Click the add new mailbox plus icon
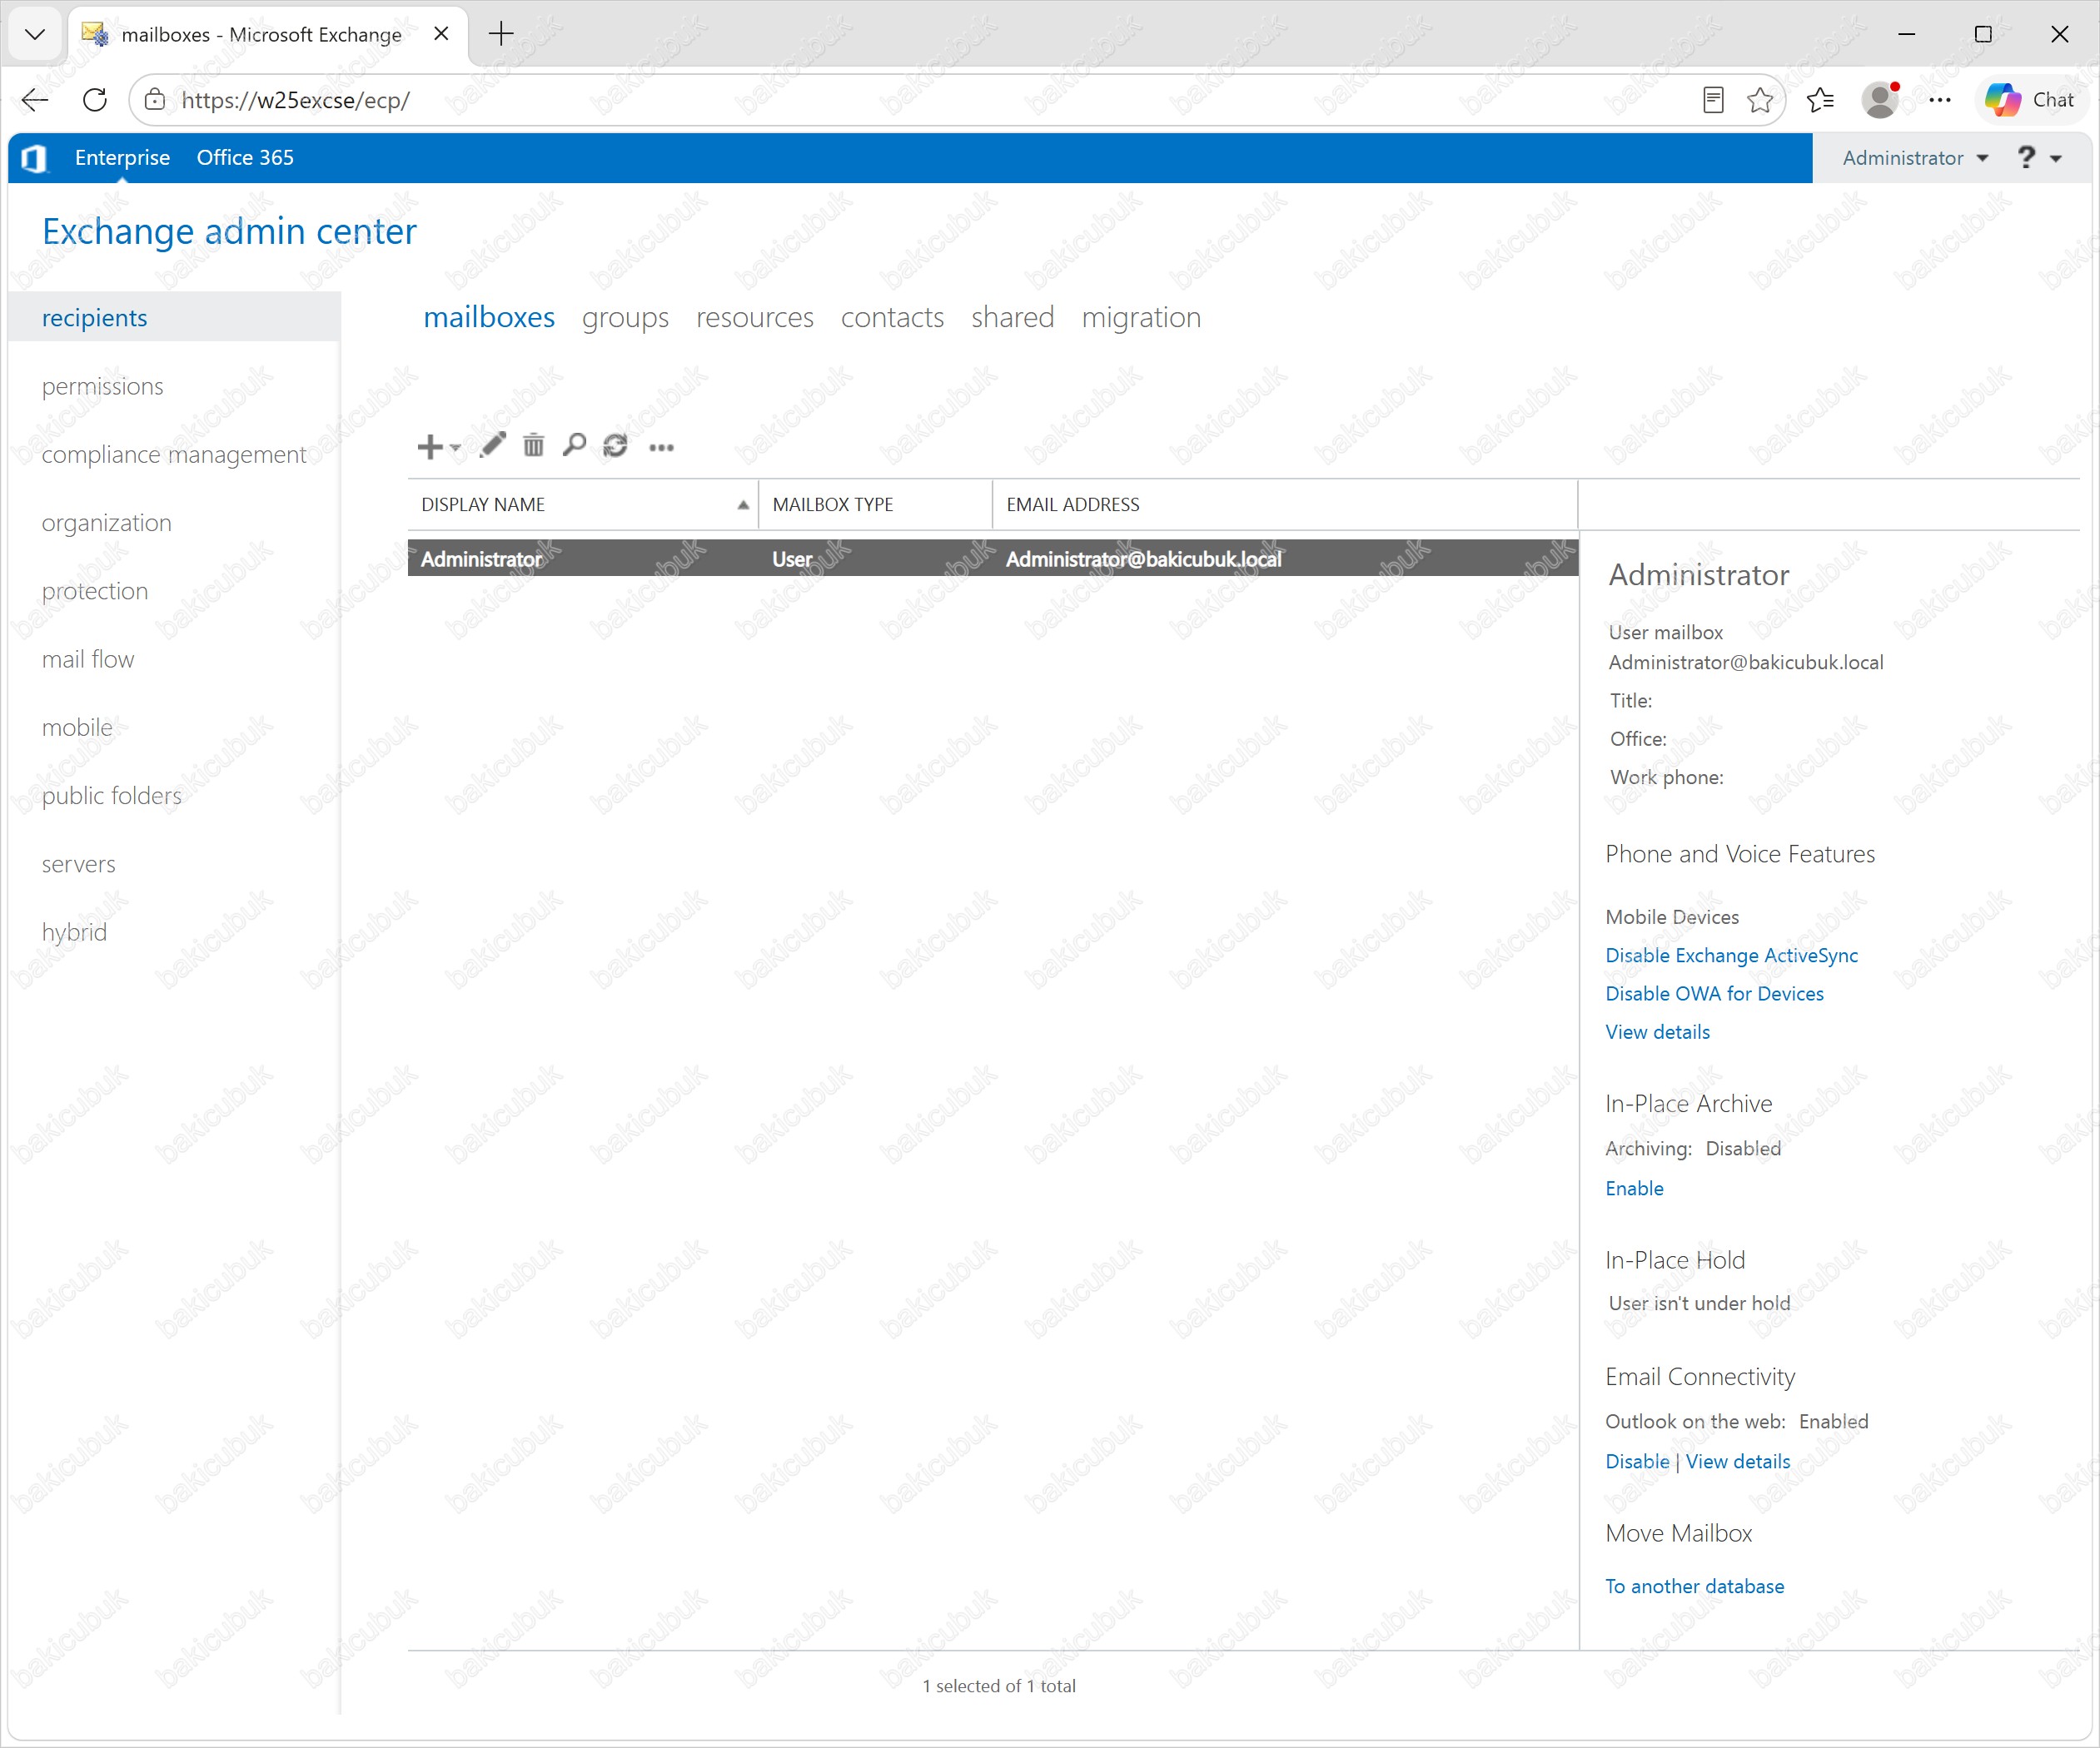This screenshot has height=1748, width=2100. pos(429,446)
